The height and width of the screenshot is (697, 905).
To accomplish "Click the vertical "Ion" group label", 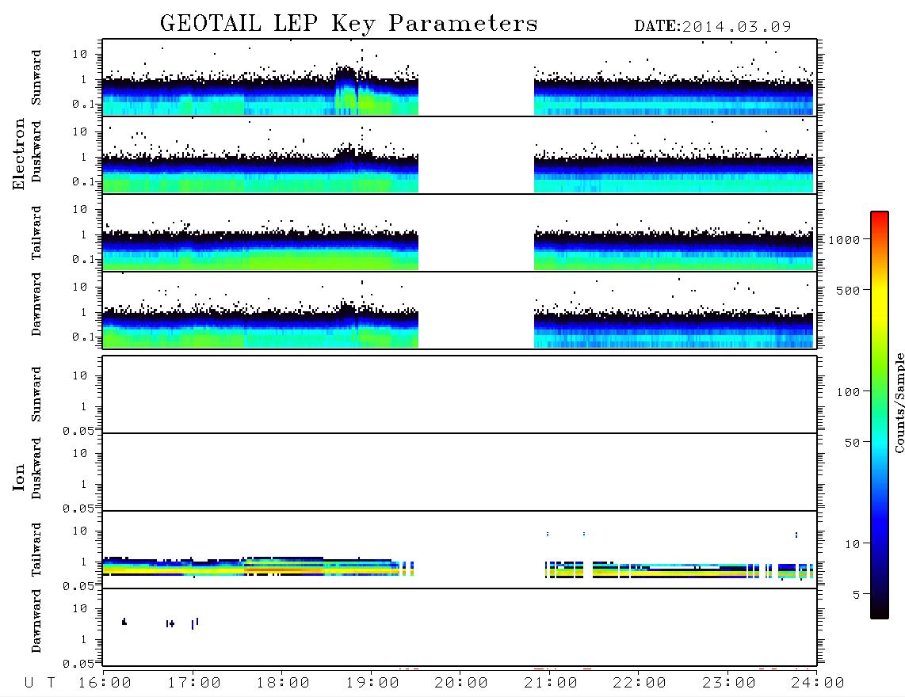I will pyautogui.click(x=19, y=477).
